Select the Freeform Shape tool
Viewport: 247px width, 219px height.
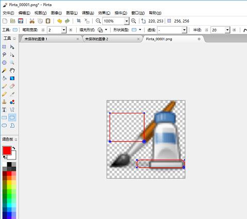coord(12,126)
